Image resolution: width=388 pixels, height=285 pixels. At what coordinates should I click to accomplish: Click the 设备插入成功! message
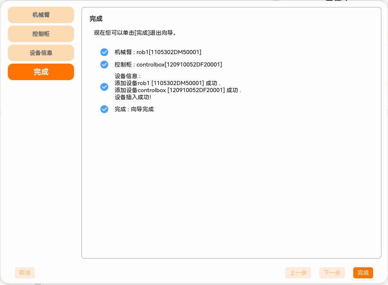pos(133,97)
